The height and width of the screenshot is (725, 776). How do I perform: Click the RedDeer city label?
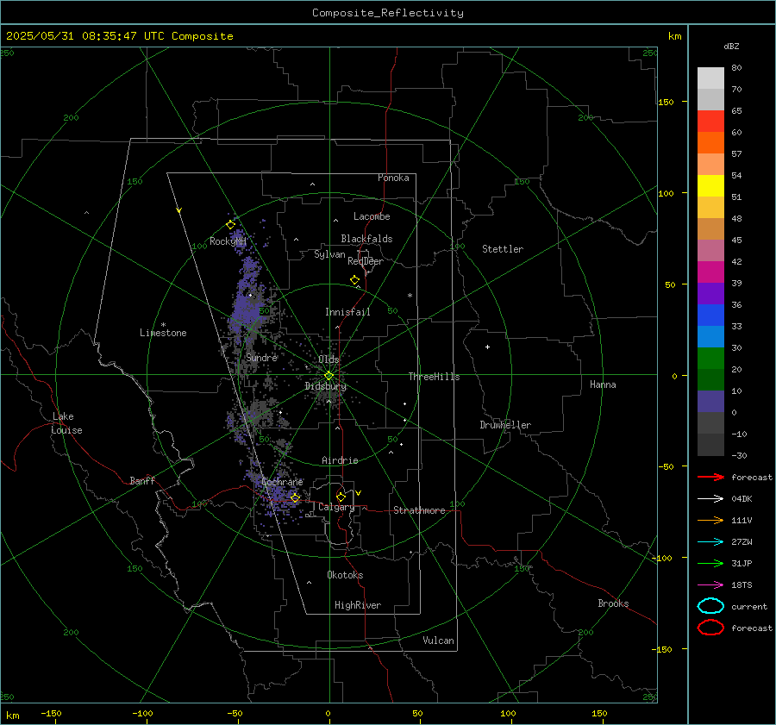(366, 261)
